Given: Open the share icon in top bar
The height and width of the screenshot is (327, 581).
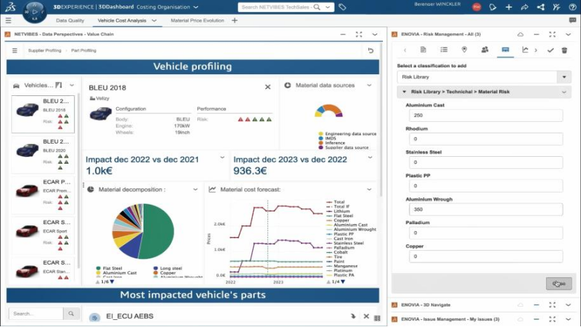Looking at the screenshot, I should (524, 7).
